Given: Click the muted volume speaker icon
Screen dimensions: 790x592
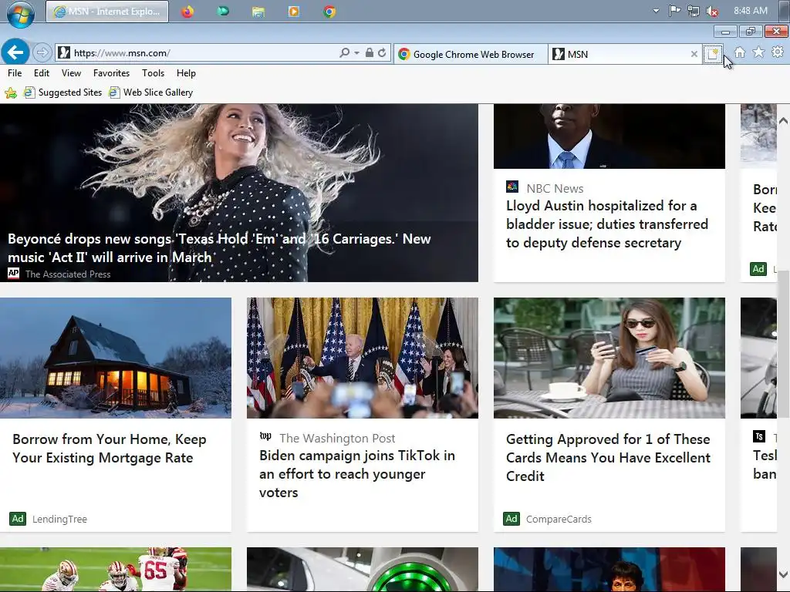Looking at the screenshot, I should point(712,11).
